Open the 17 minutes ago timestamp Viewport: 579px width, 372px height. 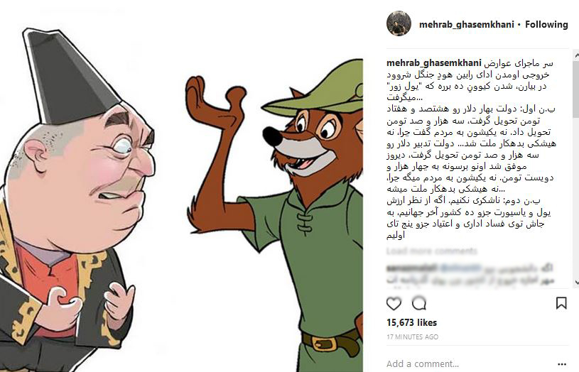(413, 337)
